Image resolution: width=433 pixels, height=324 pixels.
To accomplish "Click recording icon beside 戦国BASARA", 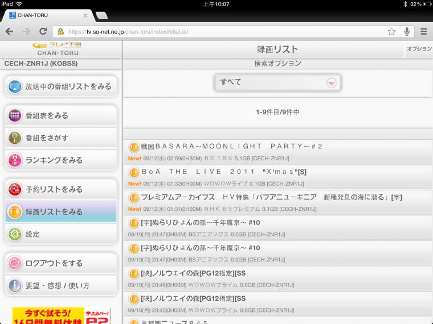I will (134, 147).
